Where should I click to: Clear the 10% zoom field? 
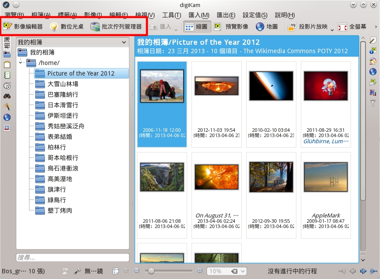pyautogui.click(x=234, y=271)
